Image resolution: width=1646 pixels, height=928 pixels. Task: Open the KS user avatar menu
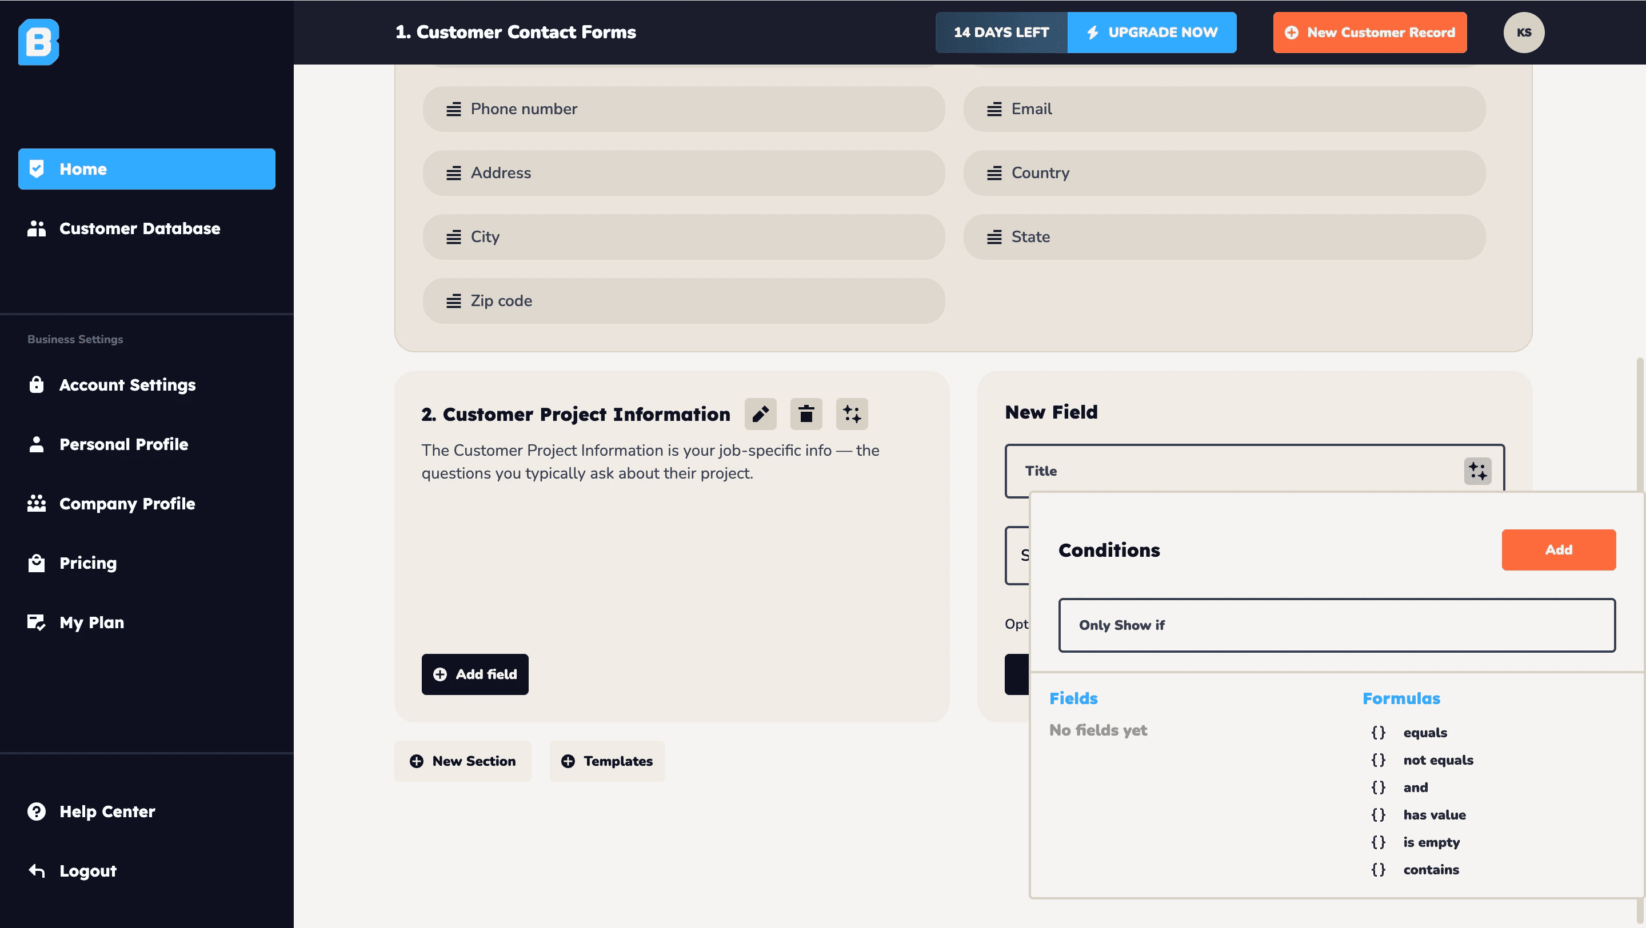click(1523, 33)
